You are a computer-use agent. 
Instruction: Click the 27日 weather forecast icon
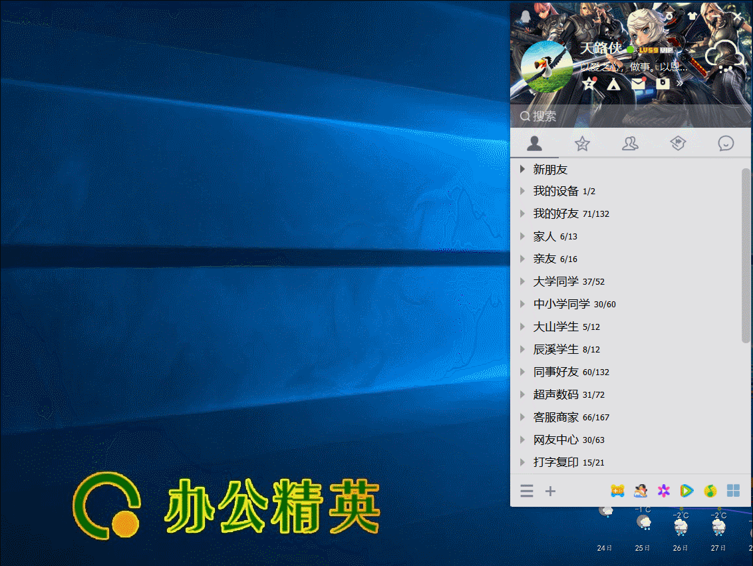point(718,527)
